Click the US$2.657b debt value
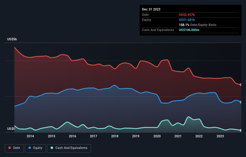This screenshot has height=157, width=246. (187, 15)
